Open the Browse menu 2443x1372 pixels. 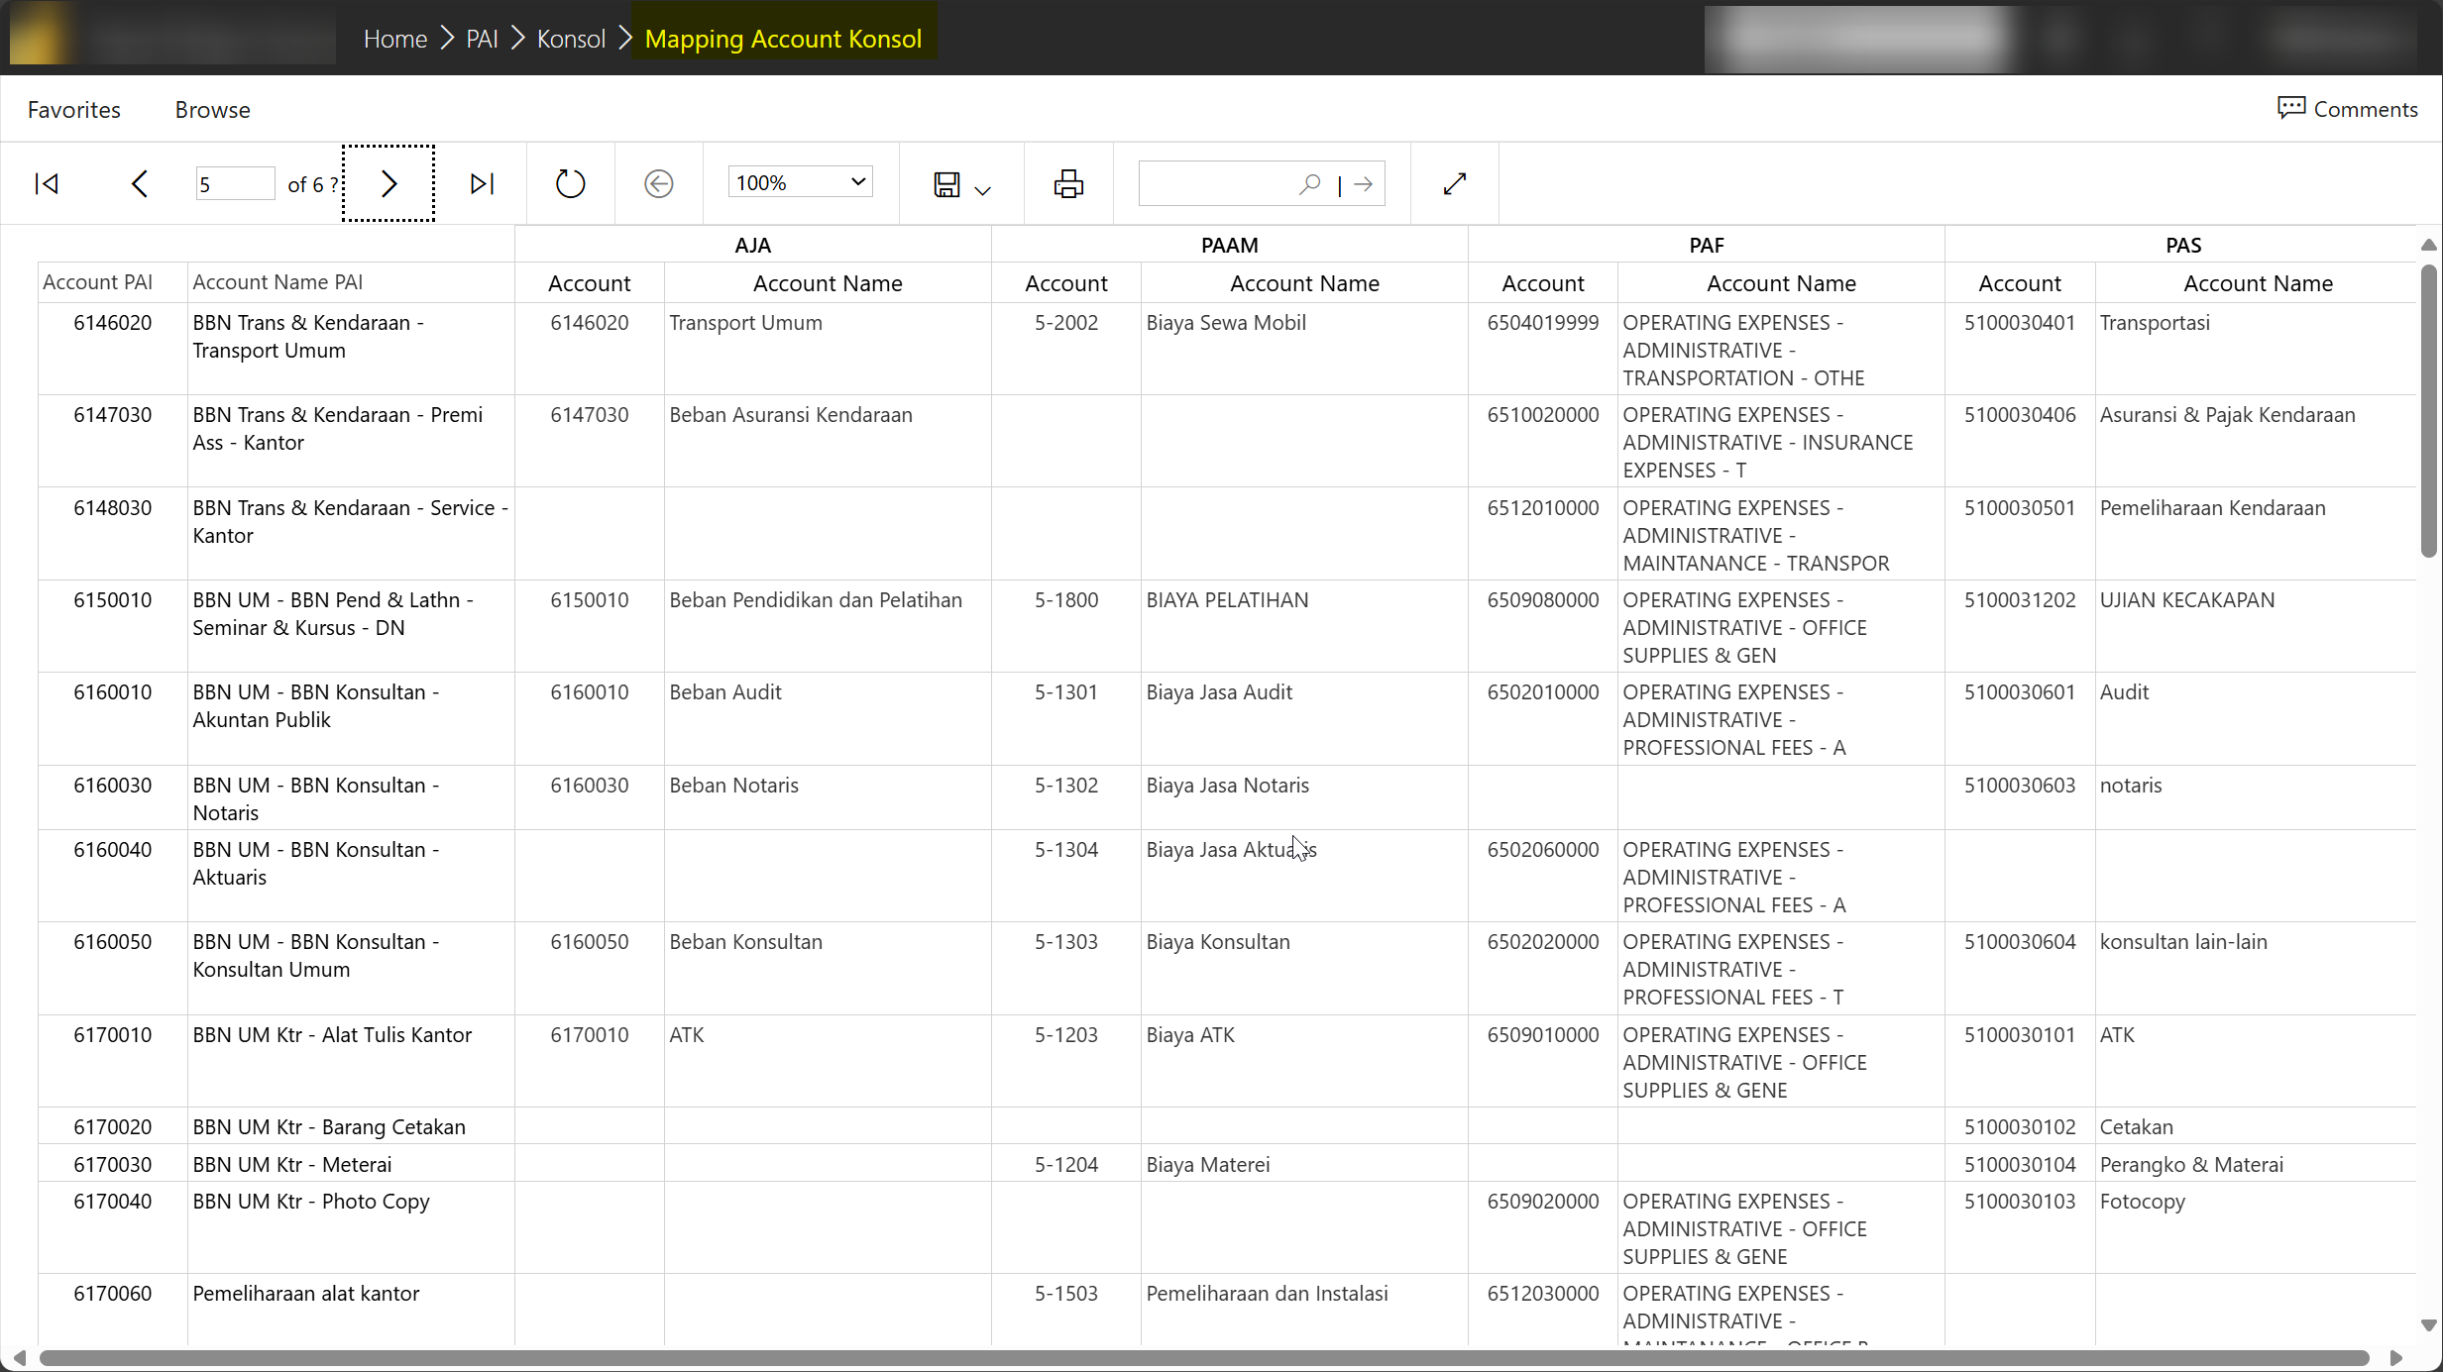212,110
